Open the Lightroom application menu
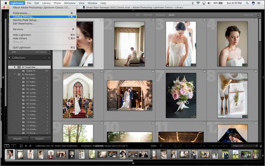Viewport: 265px width, 166px height. coord(17,3)
